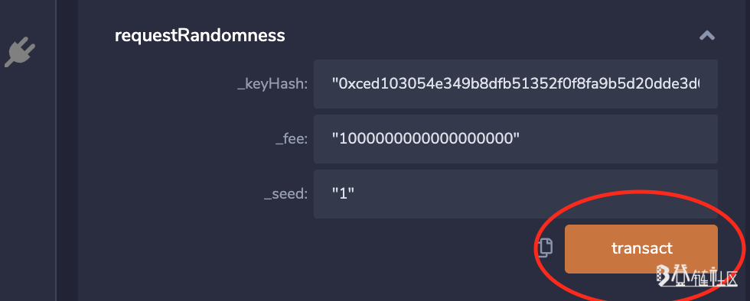Collapse the requestRandomness function panel
Viewport: 750px width, 301px height.
point(707,35)
